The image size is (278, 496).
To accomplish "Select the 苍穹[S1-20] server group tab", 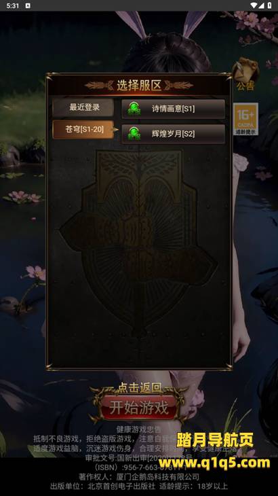I will (83, 129).
